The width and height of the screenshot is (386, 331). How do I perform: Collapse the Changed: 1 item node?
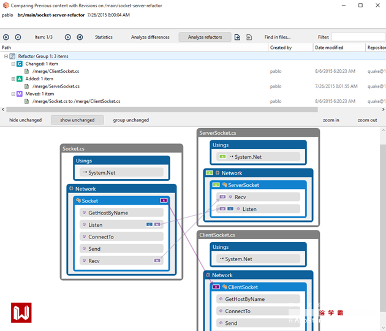13,64
